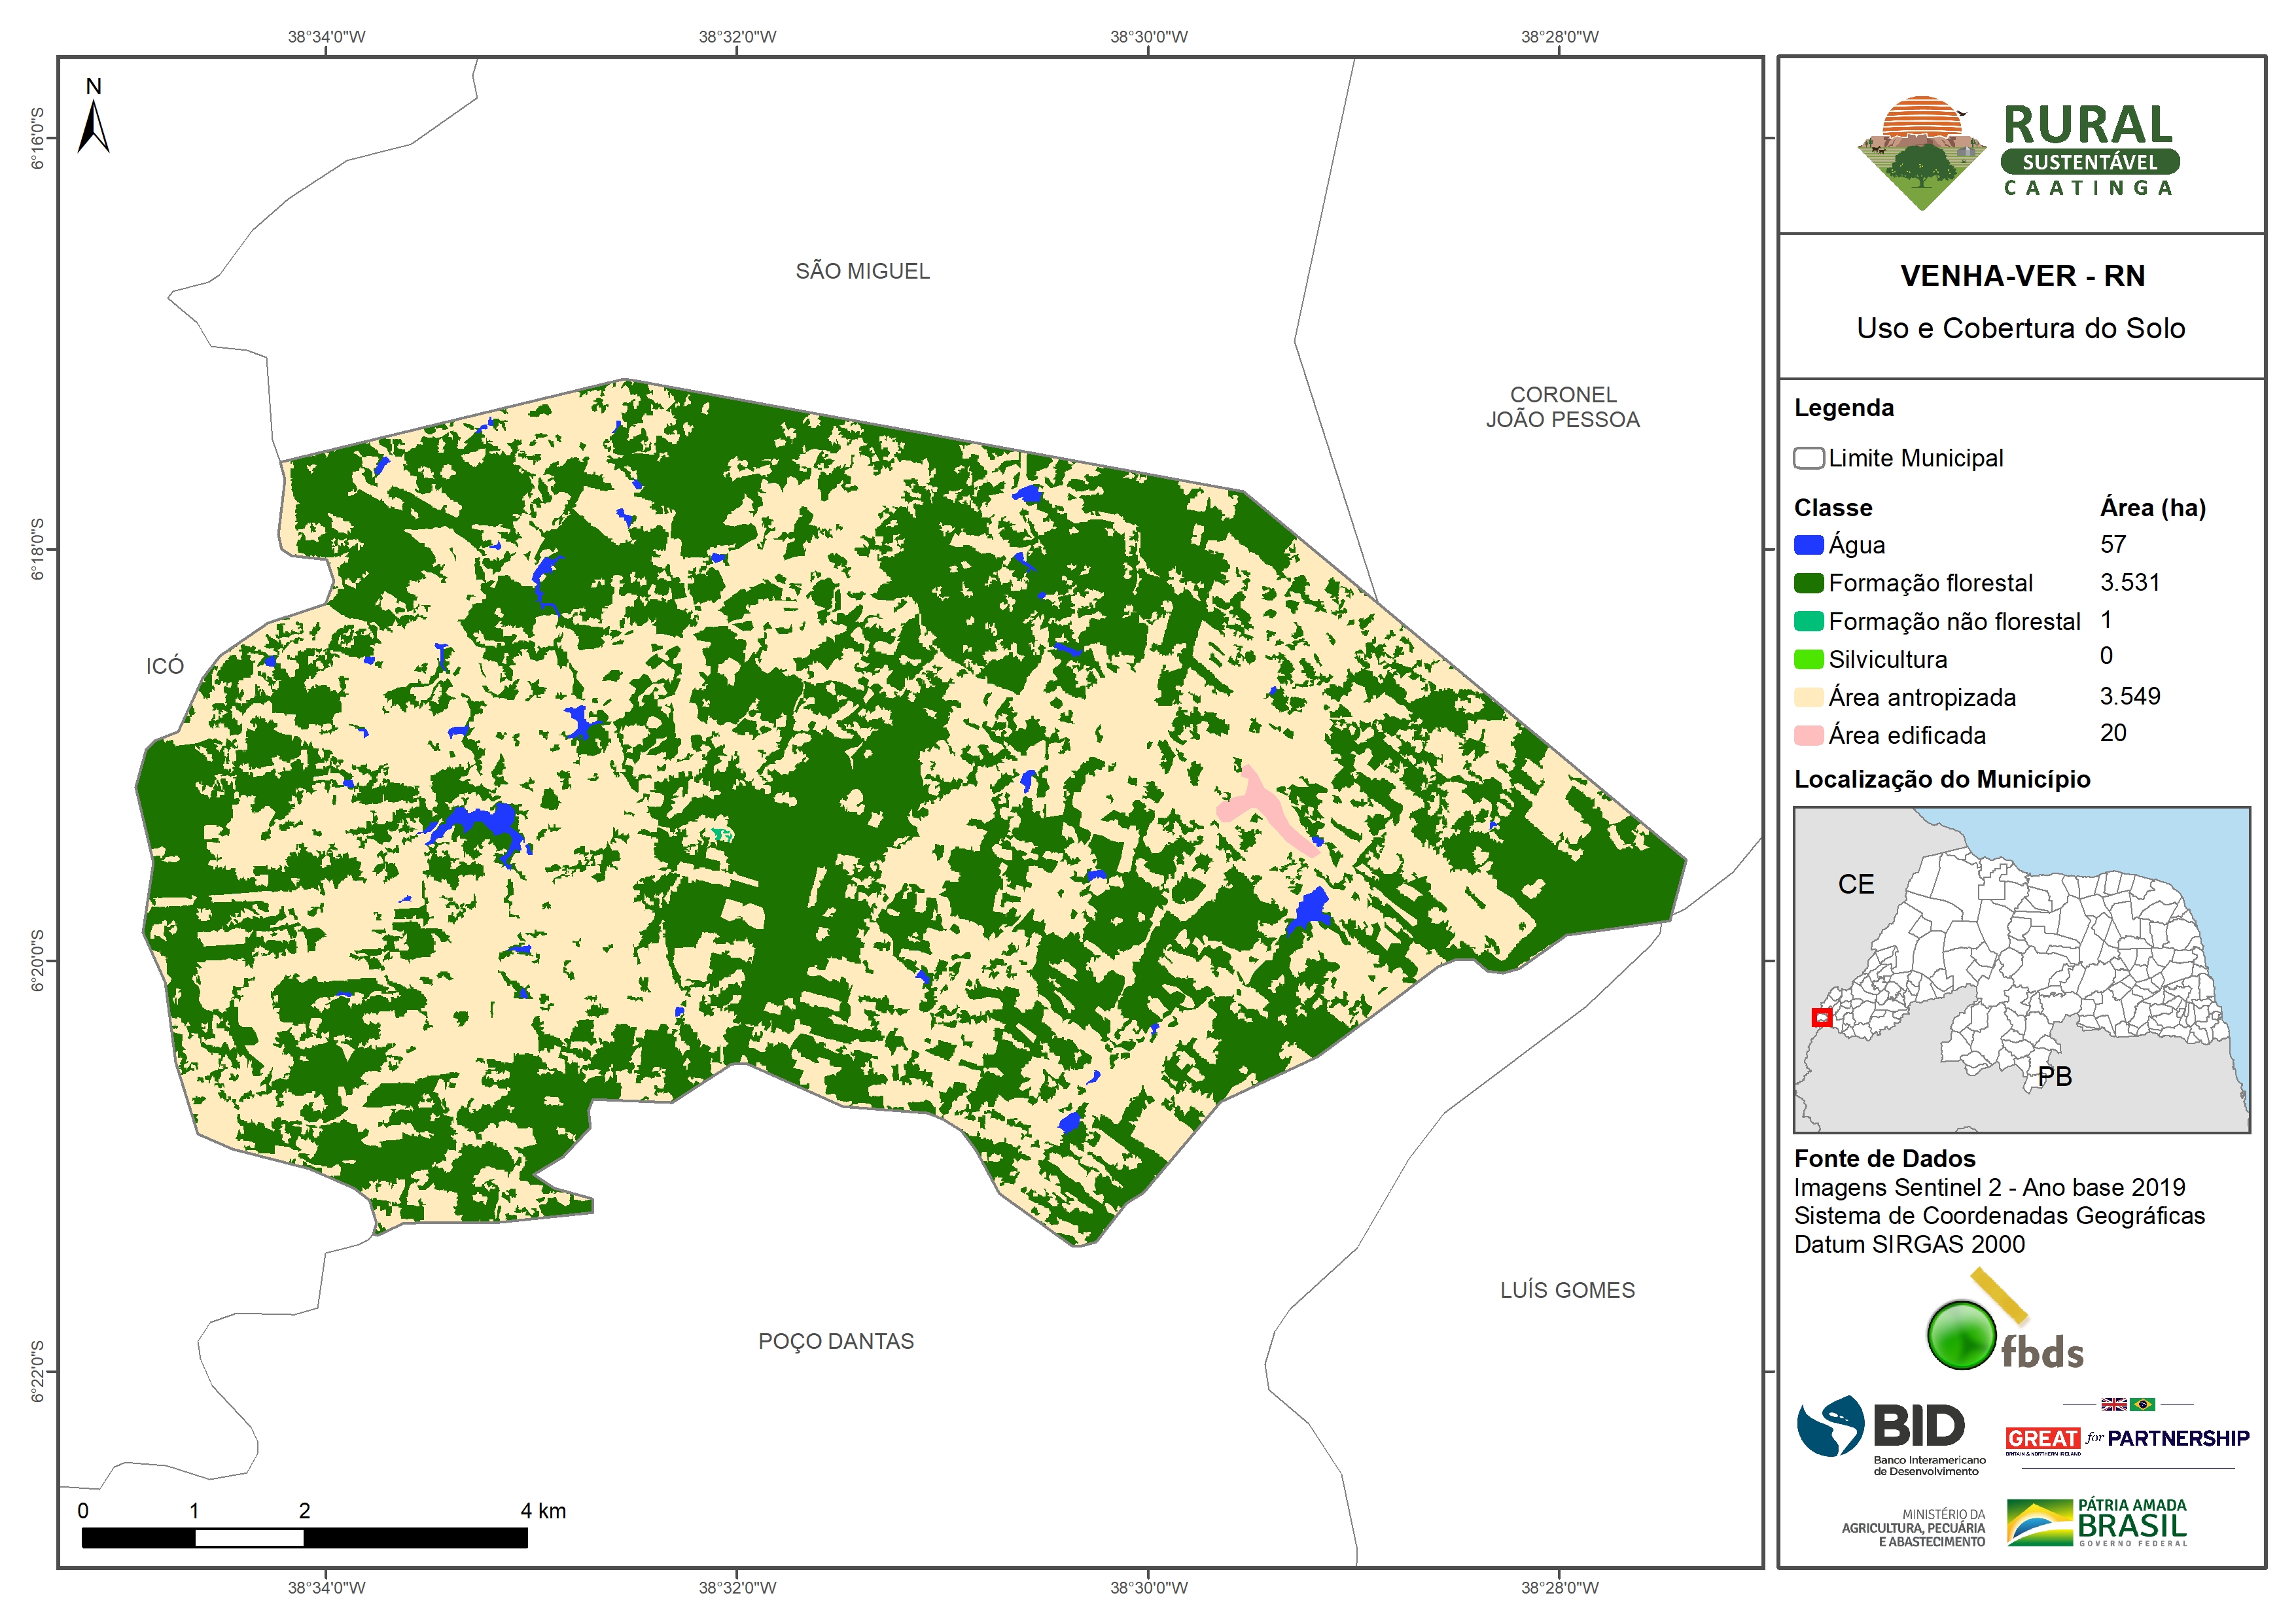Image resolution: width=2296 pixels, height=1623 pixels.
Task: Select the Formação florestal dark green swatch
Action: pyautogui.click(x=1808, y=583)
